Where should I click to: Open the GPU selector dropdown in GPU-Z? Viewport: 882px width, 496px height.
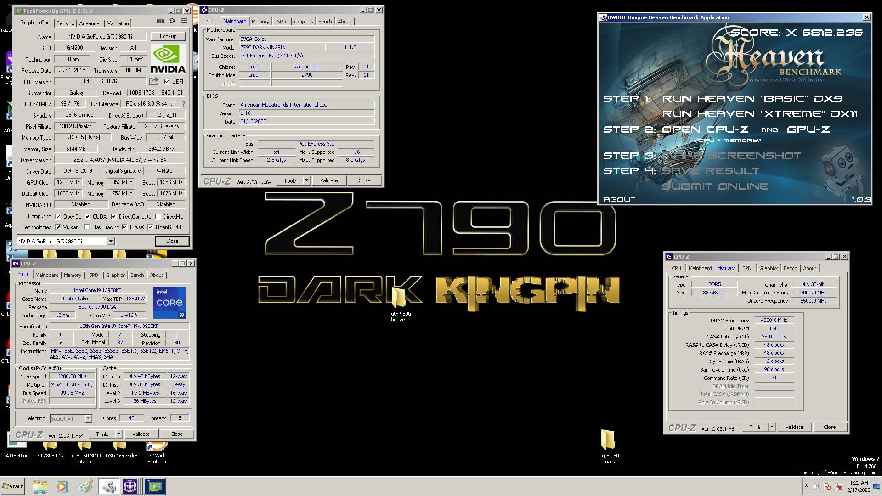point(111,241)
